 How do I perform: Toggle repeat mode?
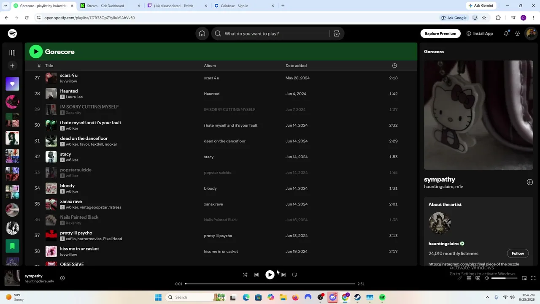coord(295,275)
